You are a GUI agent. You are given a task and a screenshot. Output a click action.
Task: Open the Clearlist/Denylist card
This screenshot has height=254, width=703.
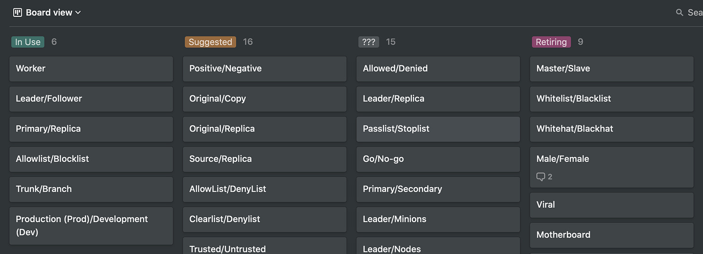tap(265, 219)
